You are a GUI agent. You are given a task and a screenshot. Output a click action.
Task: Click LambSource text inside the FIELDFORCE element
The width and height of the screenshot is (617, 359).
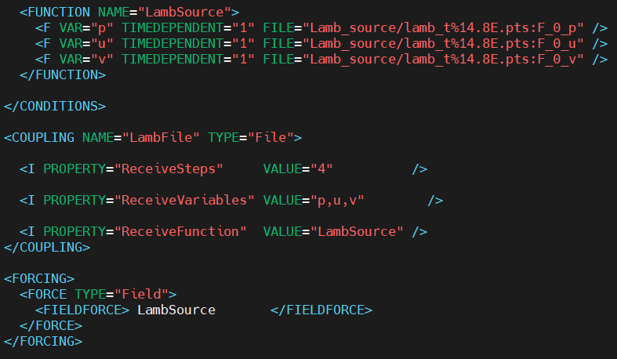coord(176,310)
